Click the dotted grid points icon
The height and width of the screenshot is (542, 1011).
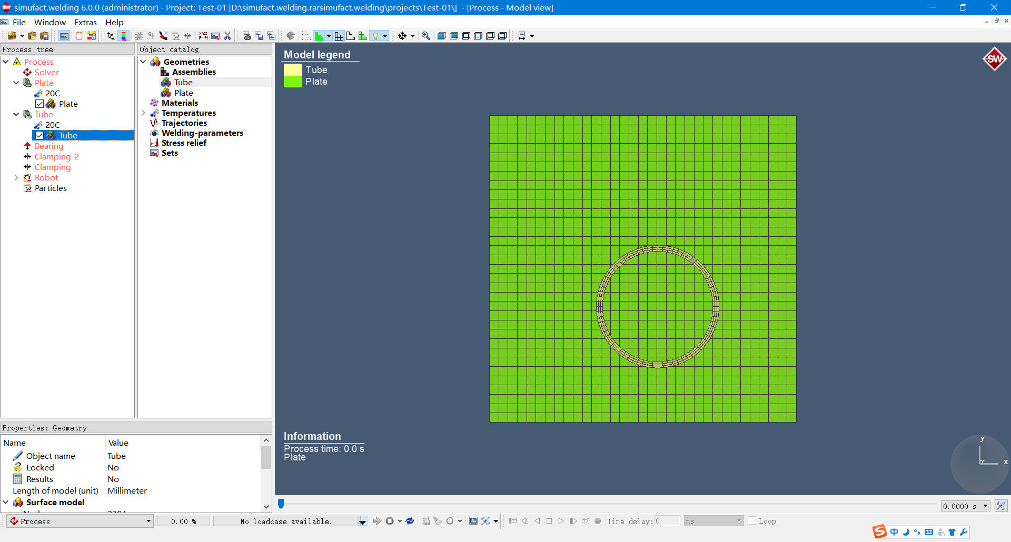[306, 36]
